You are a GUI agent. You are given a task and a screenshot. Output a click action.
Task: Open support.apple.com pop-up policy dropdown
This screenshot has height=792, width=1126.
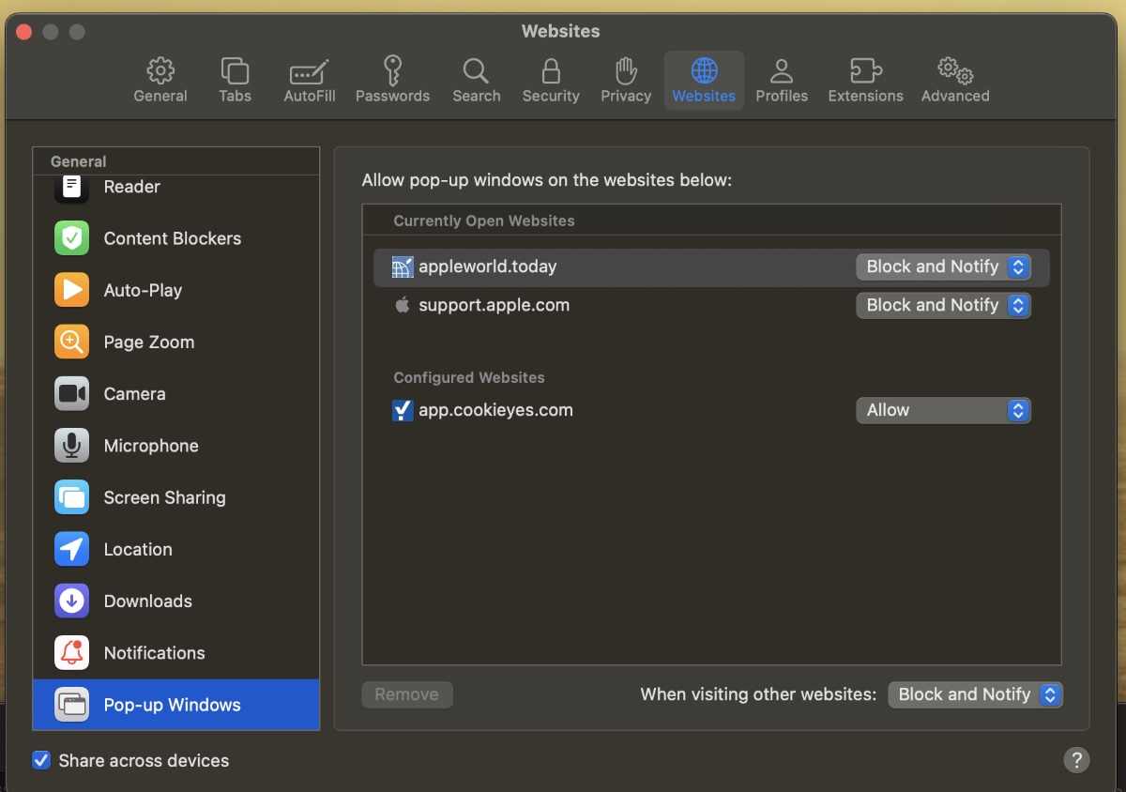pyautogui.click(x=943, y=305)
